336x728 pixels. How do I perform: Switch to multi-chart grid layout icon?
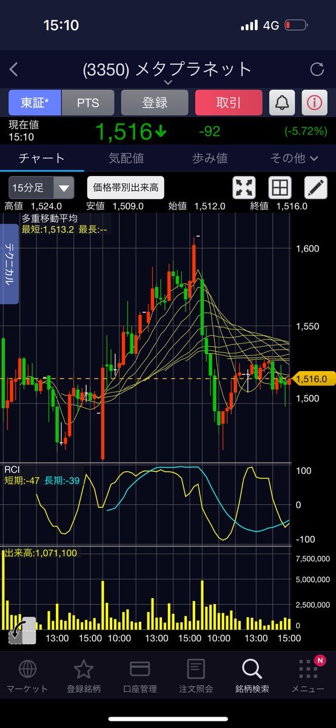click(280, 187)
